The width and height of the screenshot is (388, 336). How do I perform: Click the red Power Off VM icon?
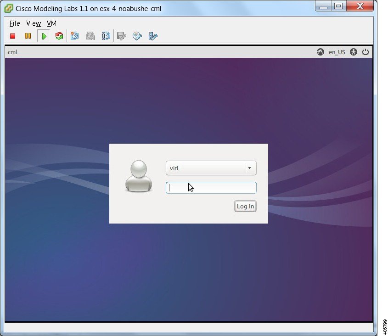tap(12, 36)
